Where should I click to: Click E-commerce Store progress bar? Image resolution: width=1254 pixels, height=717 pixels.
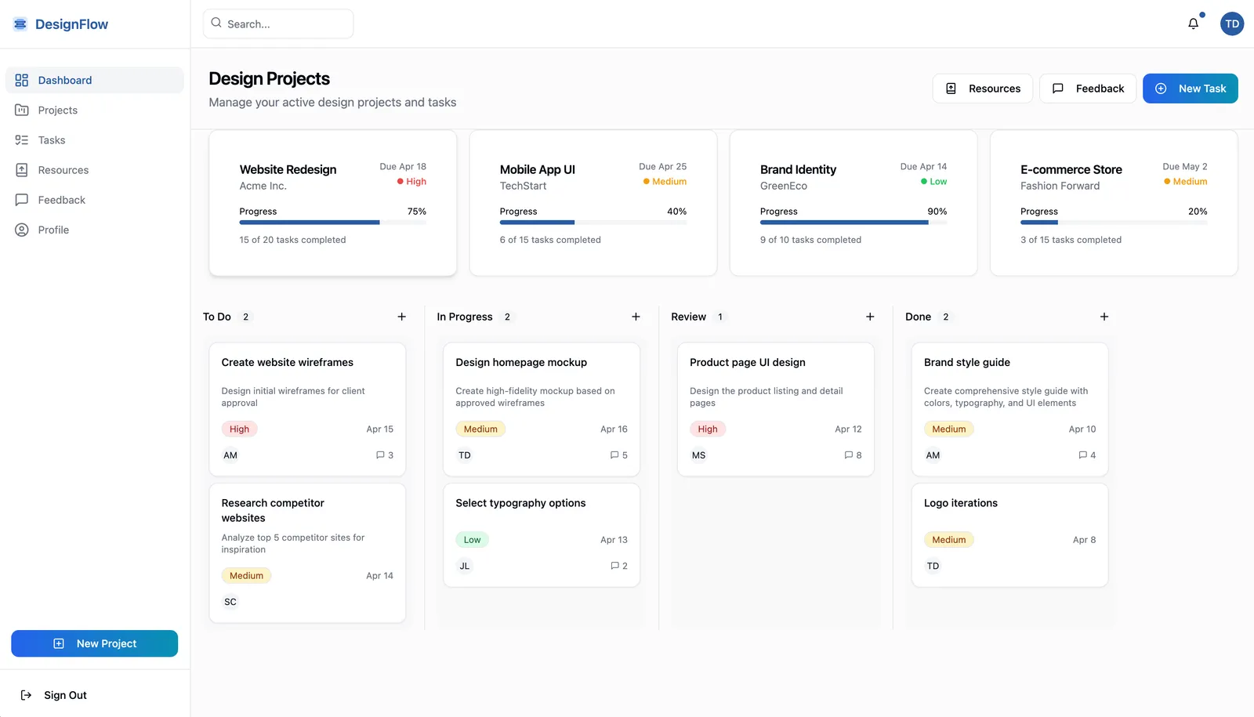(x=1114, y=223)
